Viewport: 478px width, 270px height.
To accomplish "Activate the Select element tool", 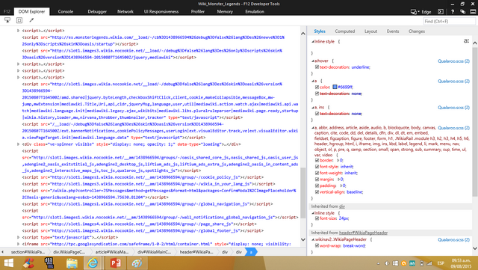I will [7, 20].
